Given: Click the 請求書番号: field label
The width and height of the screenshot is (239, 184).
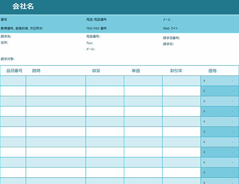Looking at the screenshot, I should tap(171, 38).
